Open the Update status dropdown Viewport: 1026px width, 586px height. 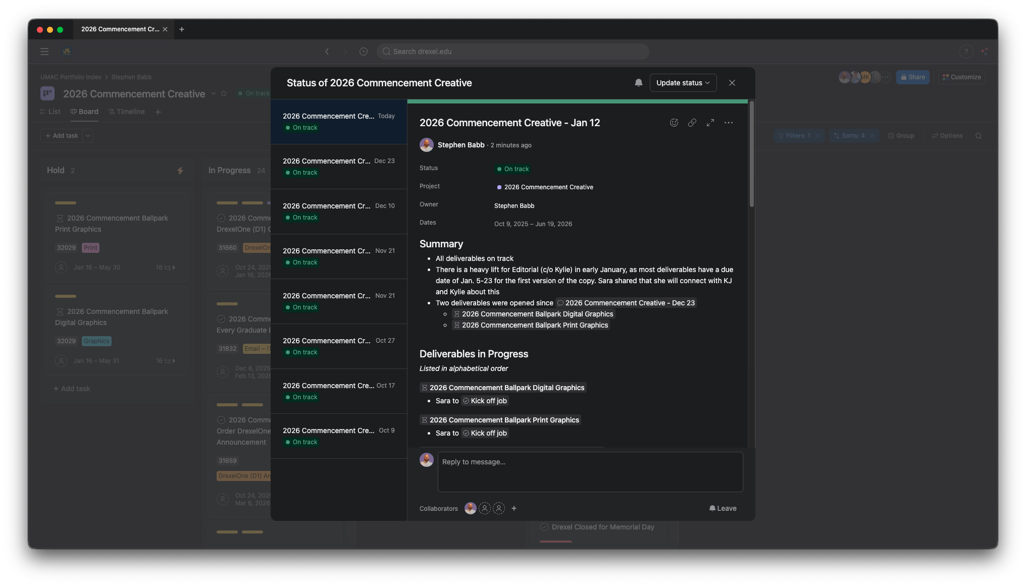point(683,83)
